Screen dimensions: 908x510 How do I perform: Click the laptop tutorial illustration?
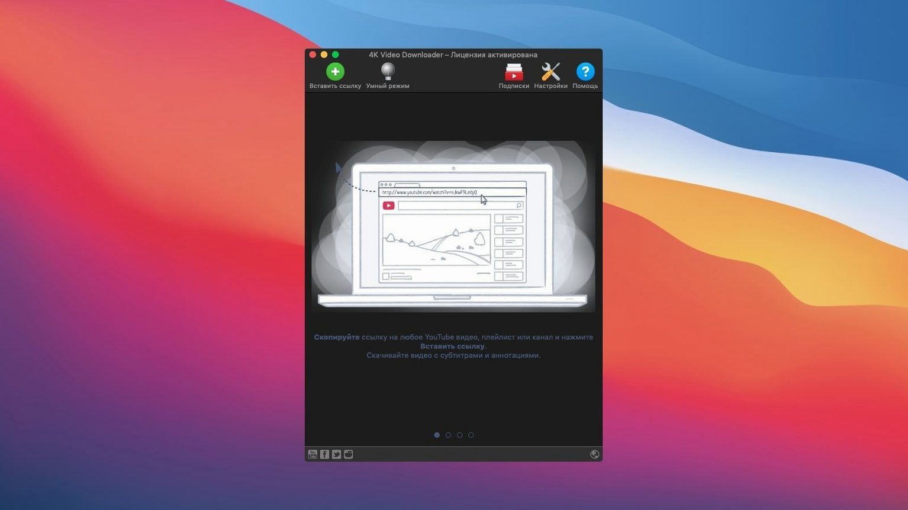point(453,226)
